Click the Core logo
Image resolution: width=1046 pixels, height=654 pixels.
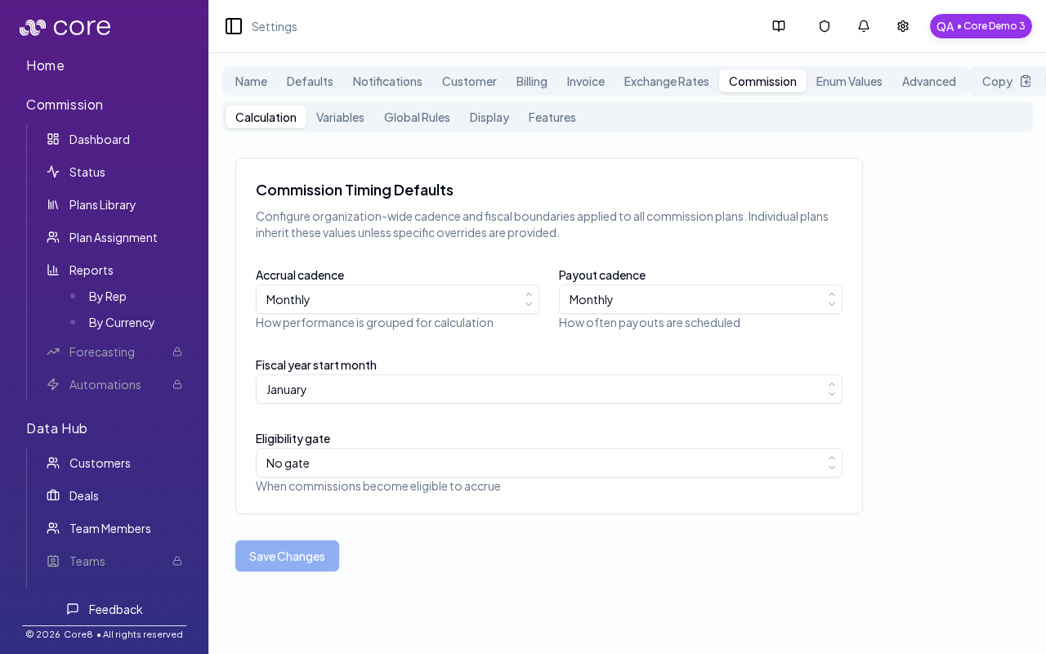point(65,27)
